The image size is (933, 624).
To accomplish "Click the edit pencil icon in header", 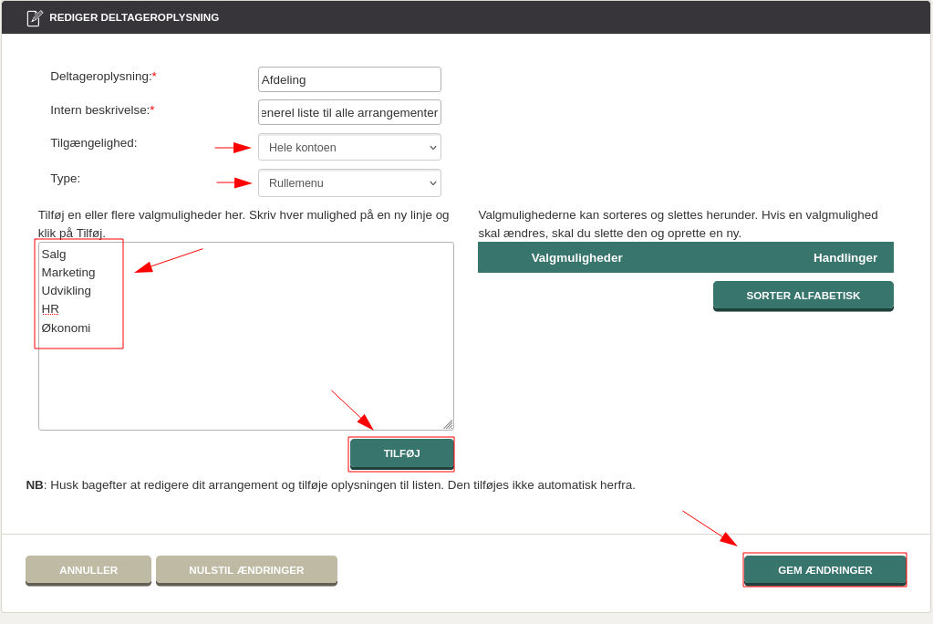I will [35, 17].
